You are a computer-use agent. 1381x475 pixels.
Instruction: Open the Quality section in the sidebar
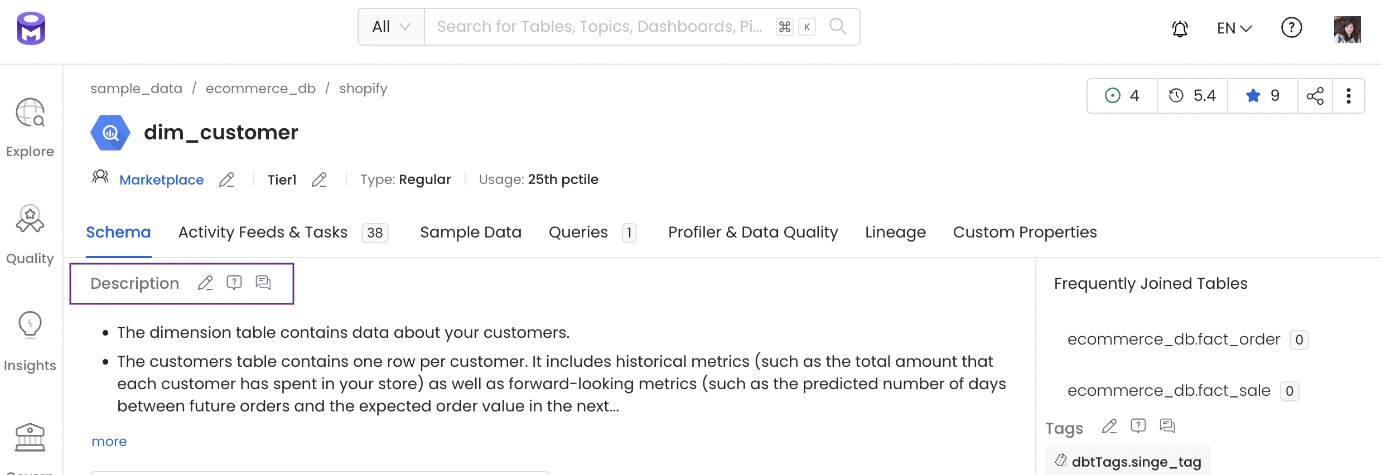coord(30,231)
